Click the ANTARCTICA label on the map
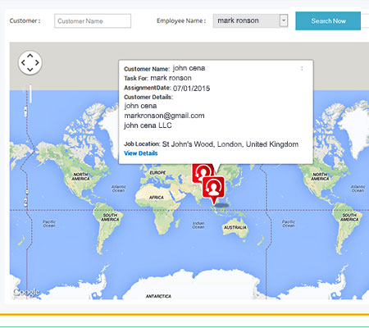The width and height of the screenshot is (369, 328). point(158,296)
